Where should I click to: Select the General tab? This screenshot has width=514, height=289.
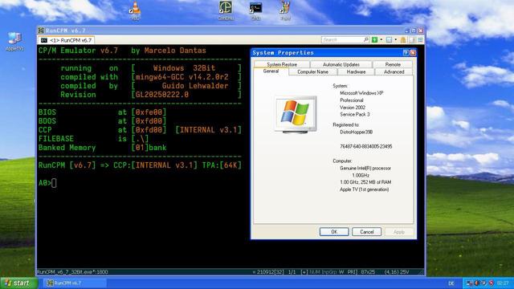pyautogui.click(x=271, y=71)
